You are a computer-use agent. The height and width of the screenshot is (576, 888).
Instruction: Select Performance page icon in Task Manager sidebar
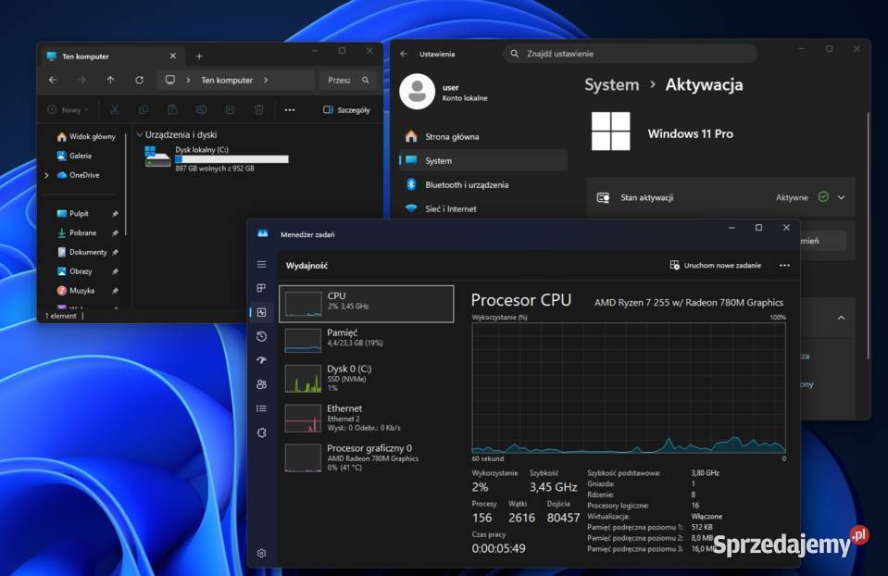[261, 312]
